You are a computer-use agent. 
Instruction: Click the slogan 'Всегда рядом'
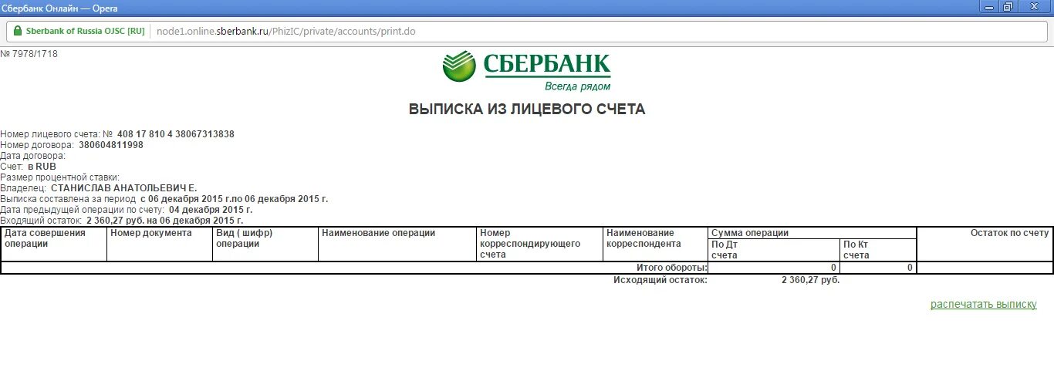(577, 86)
